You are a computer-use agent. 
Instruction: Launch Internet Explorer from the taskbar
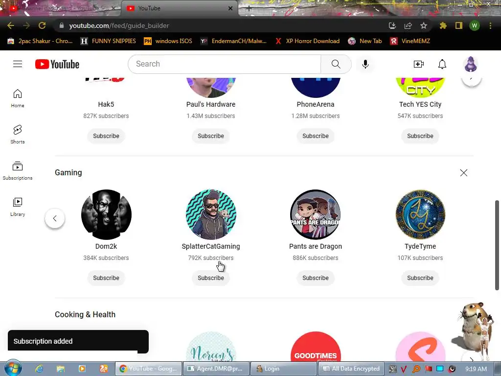pyautogui.click(x=39, y=369)
